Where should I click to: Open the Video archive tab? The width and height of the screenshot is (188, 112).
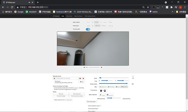pyautogui.click(x=69, y=16)
